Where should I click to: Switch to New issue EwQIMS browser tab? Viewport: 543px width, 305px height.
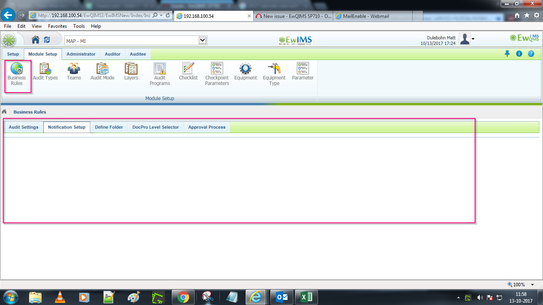293,16
